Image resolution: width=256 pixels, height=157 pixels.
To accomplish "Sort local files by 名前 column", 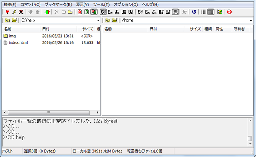I will tap(21, 29).
